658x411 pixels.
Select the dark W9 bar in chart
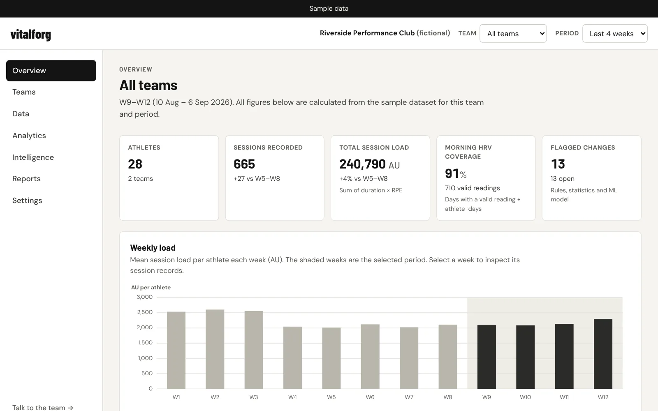[x=487, y=357]
